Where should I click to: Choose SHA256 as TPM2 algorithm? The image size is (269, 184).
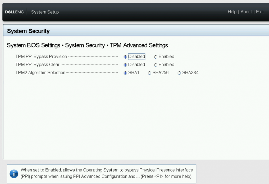pyautogui.click(x=150, y=73)
